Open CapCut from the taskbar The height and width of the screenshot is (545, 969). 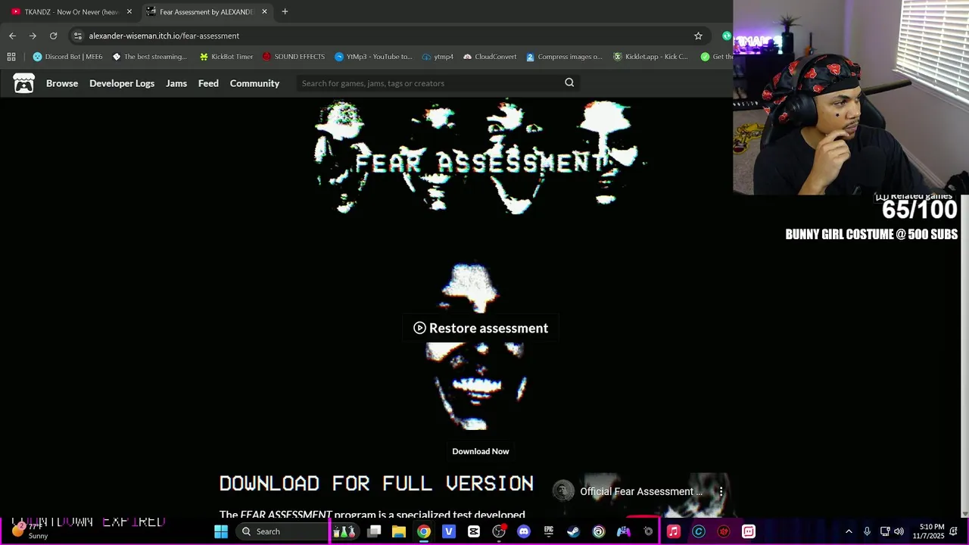pos(474,531)
